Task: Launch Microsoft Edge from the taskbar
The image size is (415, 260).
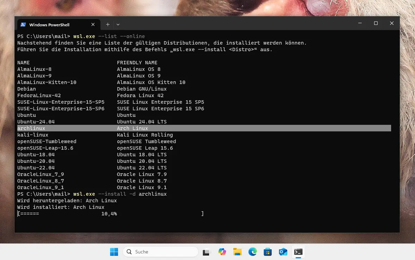Action: tap(252, 252)
